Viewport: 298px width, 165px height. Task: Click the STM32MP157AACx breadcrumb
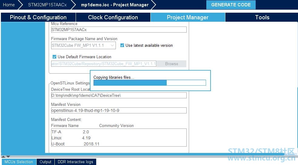[x=47, y=5]
